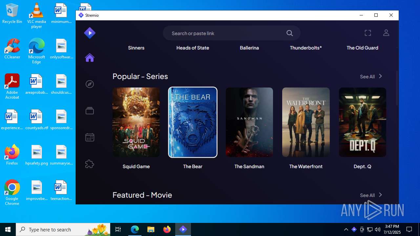Open the Board home icon

pos(90,58)
